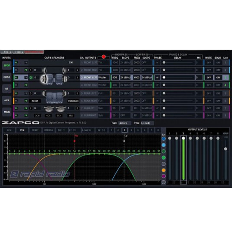Select the rear left speaker icon

(44, 93)
